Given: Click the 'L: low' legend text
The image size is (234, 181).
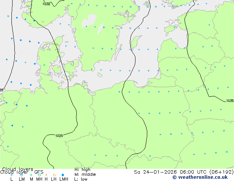Looking at the screenshot, I should pyautogui.click(x=81, y=179).
